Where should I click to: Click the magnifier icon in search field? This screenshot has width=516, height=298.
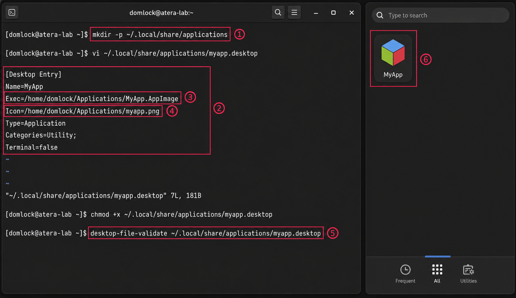point(380,15)
